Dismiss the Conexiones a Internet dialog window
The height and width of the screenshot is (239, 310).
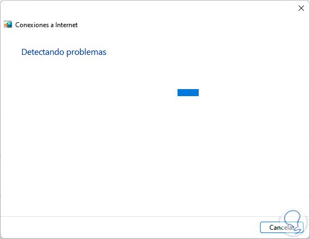[x=301, y=8]
